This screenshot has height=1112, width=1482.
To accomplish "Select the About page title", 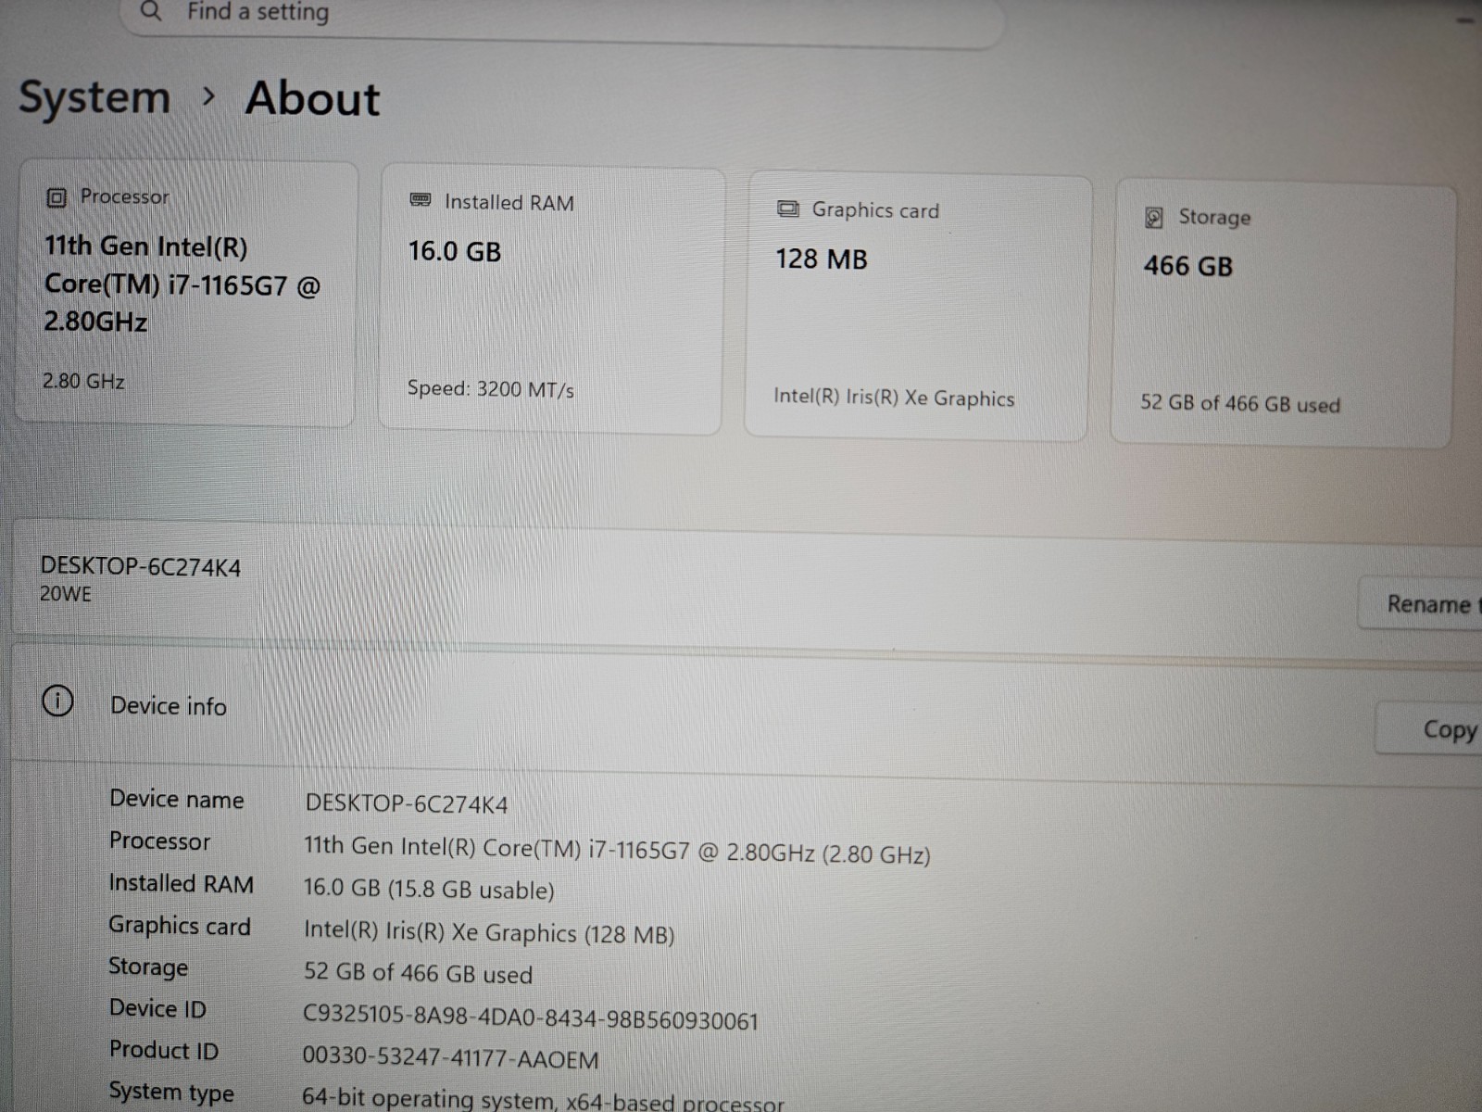I will pyautogui.click(x=313, y=98).
